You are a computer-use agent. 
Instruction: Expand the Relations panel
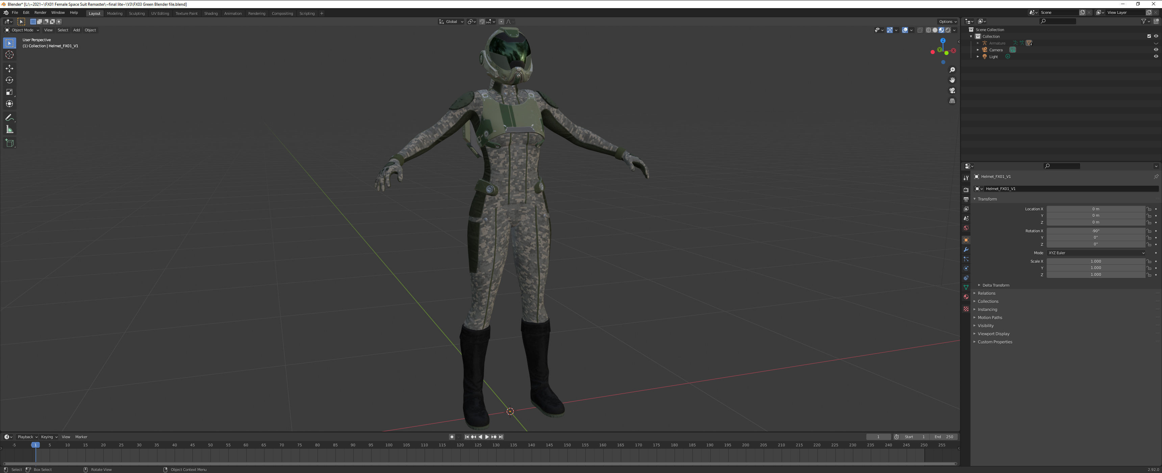click(987, 293)
